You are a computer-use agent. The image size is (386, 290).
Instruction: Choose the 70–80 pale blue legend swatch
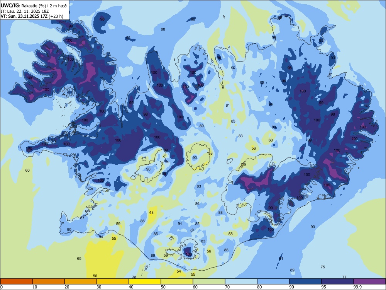[x=241, y=281]
